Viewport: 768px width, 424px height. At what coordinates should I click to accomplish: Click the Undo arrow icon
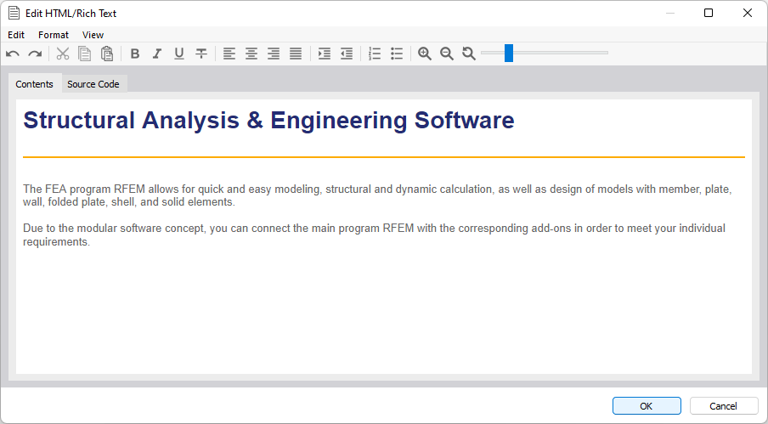[13, 54]
